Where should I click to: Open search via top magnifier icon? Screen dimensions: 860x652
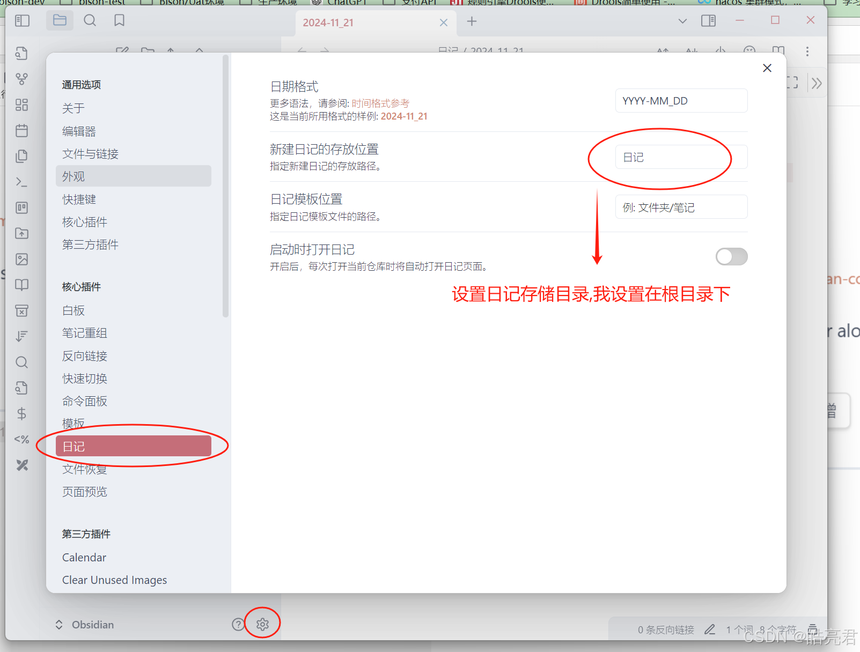[90, 21]
